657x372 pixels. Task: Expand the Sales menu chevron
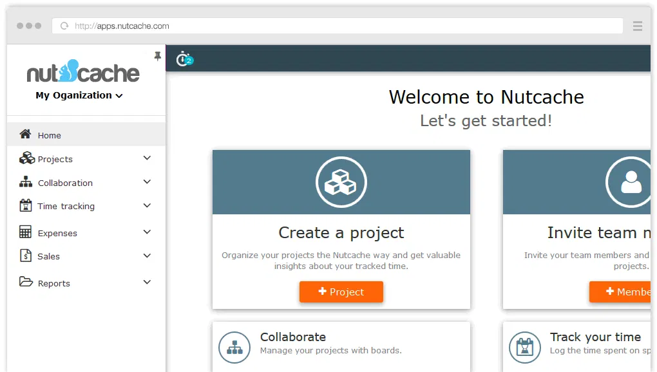[147, 256]
